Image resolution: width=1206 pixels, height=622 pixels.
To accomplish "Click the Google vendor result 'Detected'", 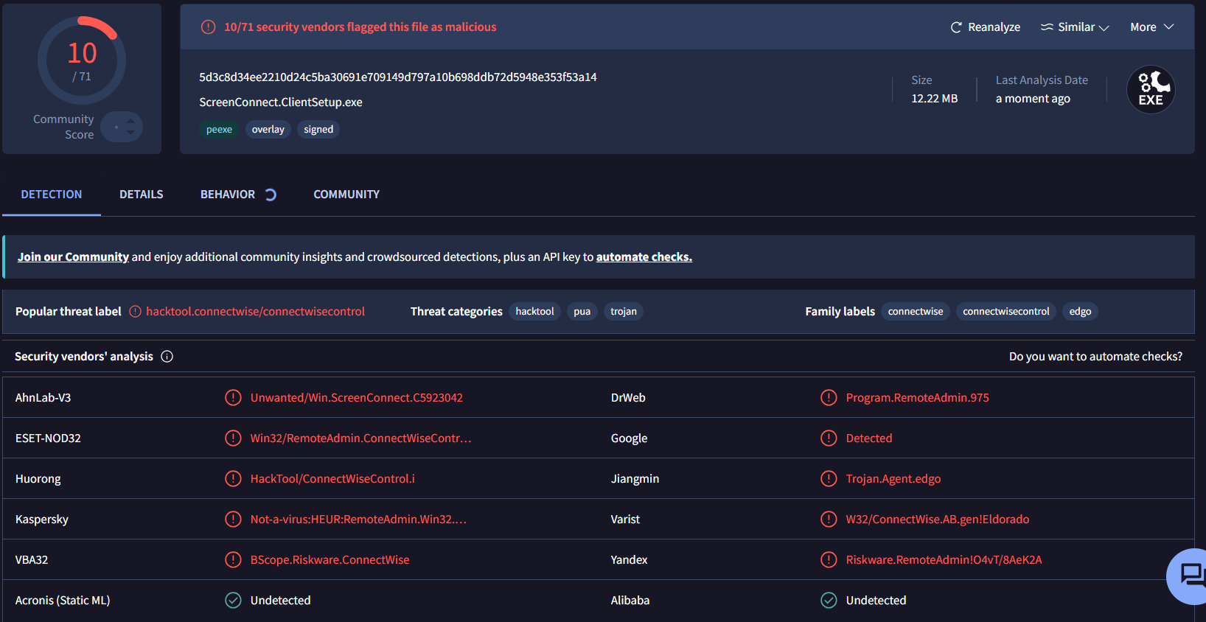I will pos(869,438).
